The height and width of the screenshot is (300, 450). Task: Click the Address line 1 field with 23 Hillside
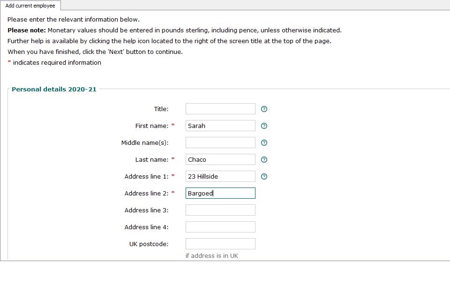pyautogui.click(x=220, y=176)
